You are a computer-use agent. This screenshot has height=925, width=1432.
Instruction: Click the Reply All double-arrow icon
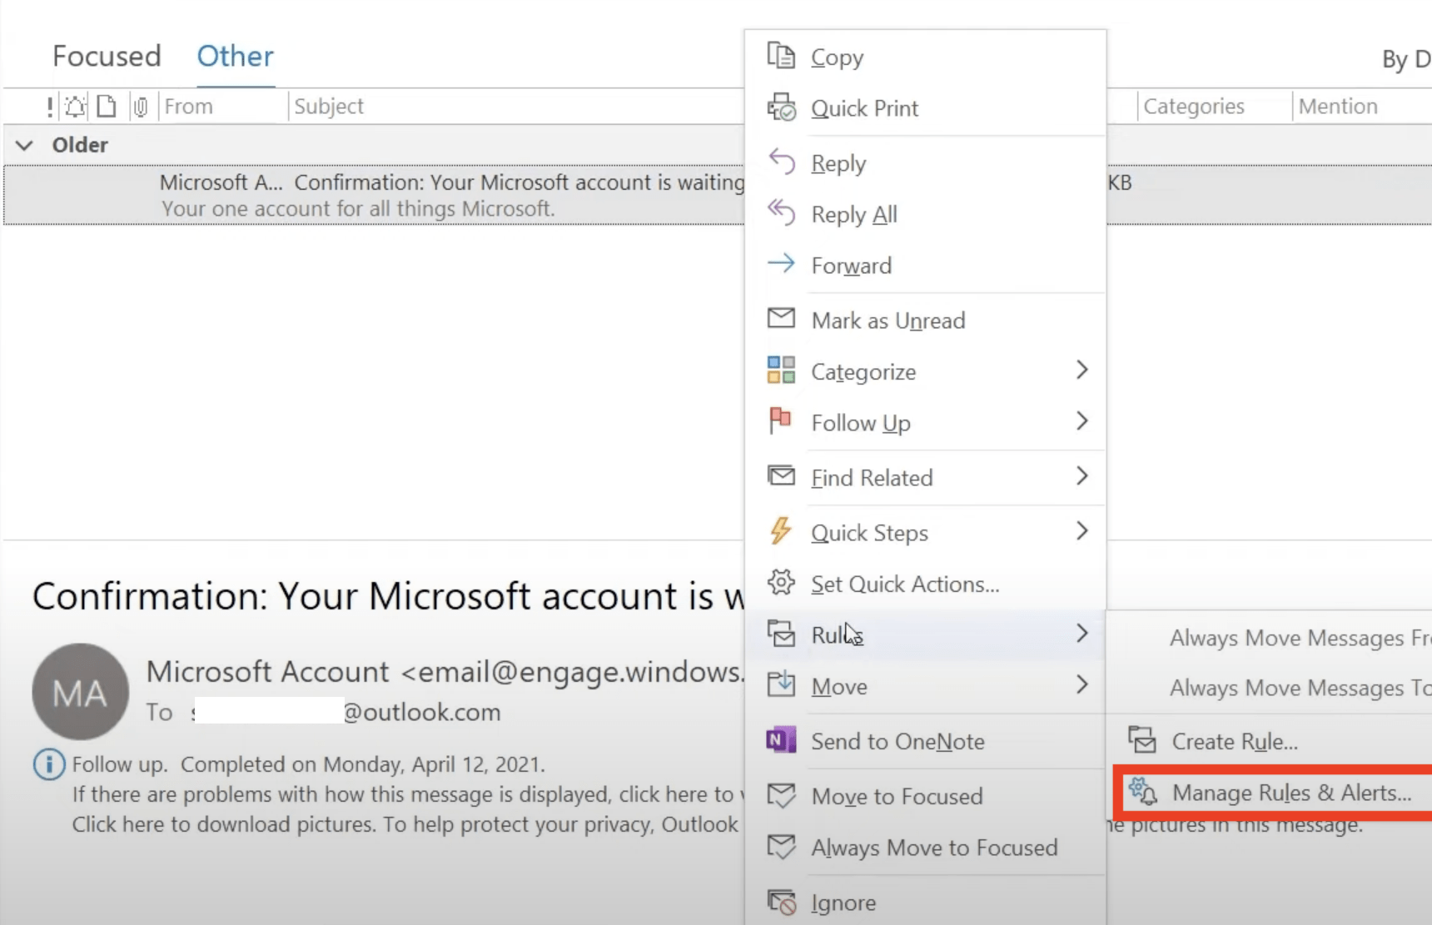(x=781, y=213)
